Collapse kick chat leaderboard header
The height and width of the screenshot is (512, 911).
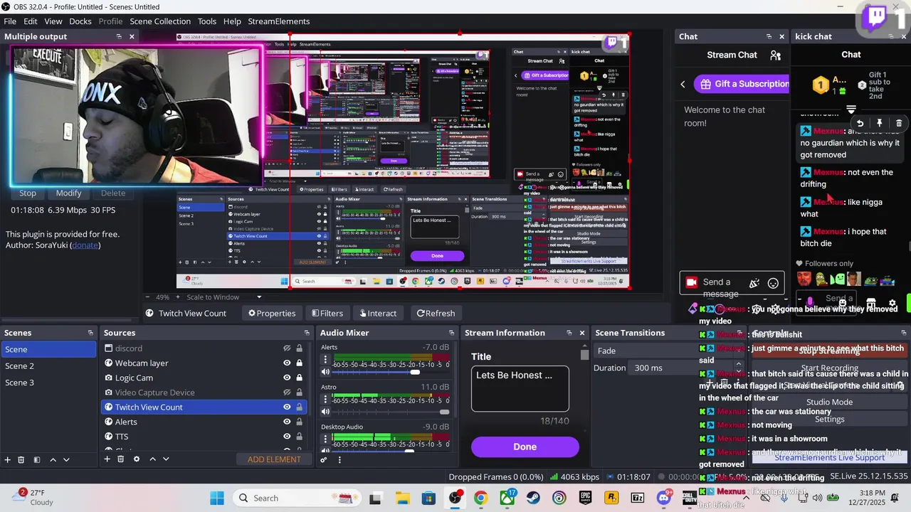[x=851, y=109]
